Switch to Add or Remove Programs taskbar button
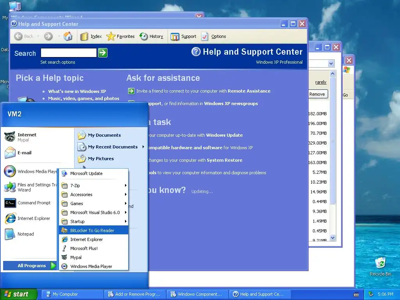Viewport: 400px width, 300px height. pos(135,294)
